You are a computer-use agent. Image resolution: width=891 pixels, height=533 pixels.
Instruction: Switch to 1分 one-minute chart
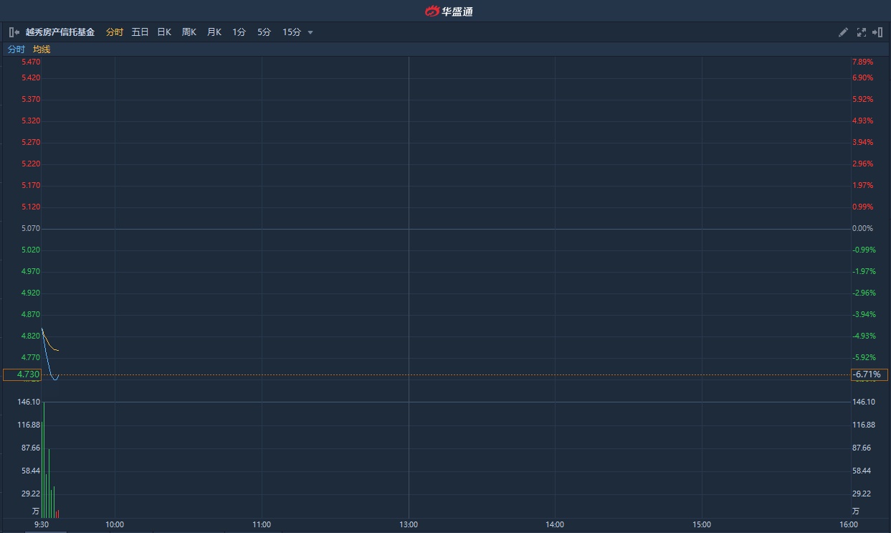[239, 32]
